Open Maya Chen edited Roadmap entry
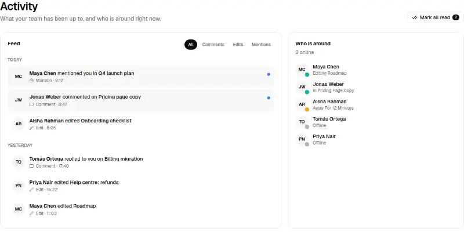The image size is (464, 232). point(141,209)
